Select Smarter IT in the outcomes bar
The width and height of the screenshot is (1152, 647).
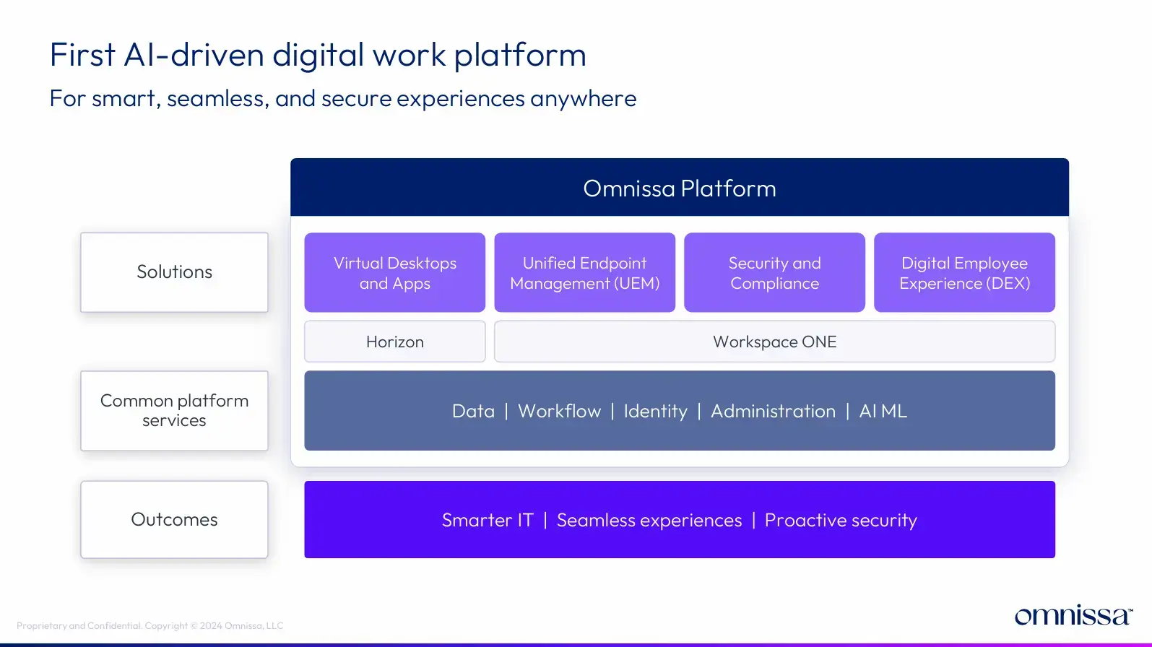488,521
